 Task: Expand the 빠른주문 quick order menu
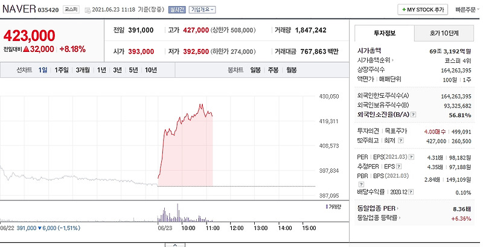(467, 10)
